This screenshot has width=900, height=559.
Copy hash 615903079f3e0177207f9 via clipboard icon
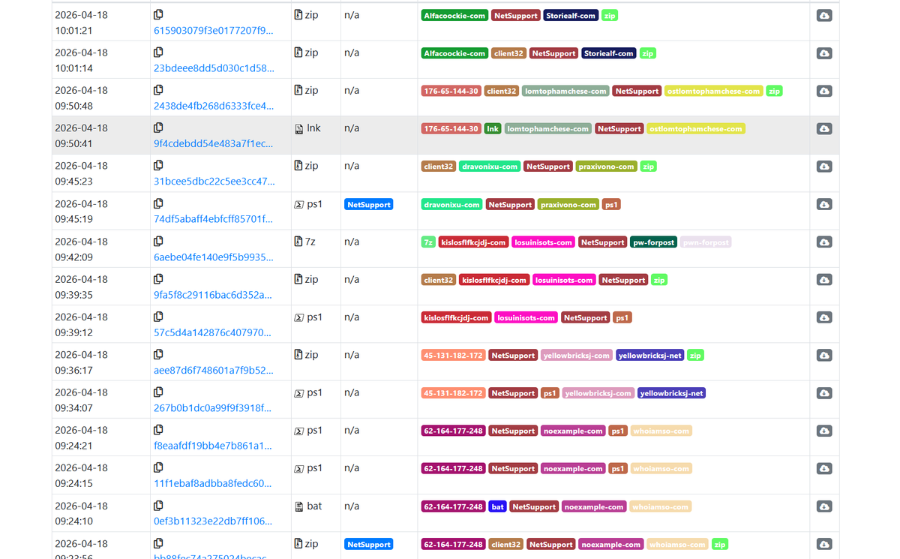(158, 14)
